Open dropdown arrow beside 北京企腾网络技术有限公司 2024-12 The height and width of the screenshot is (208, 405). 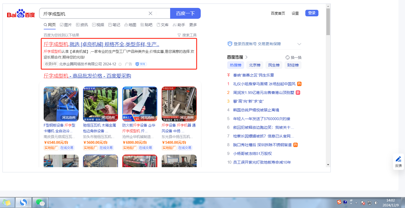pyautogui.click(x=120, y=64)
